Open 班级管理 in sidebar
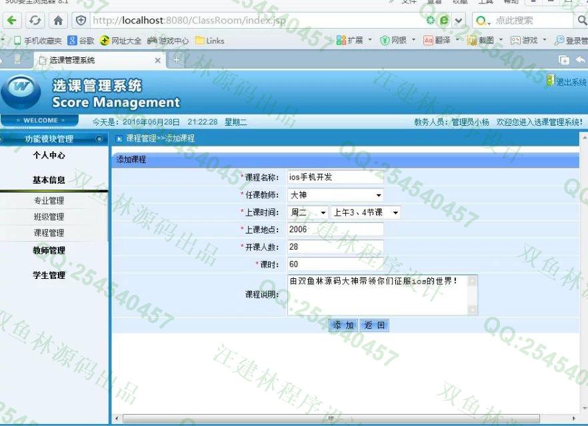 coord(49,217)
